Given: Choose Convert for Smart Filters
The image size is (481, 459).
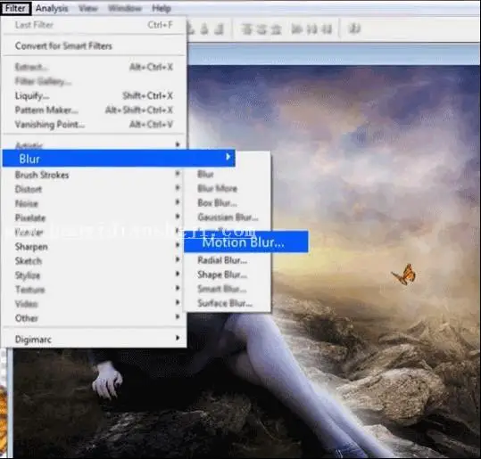Looking at the screenshot, I should click(x=63, y=46).
